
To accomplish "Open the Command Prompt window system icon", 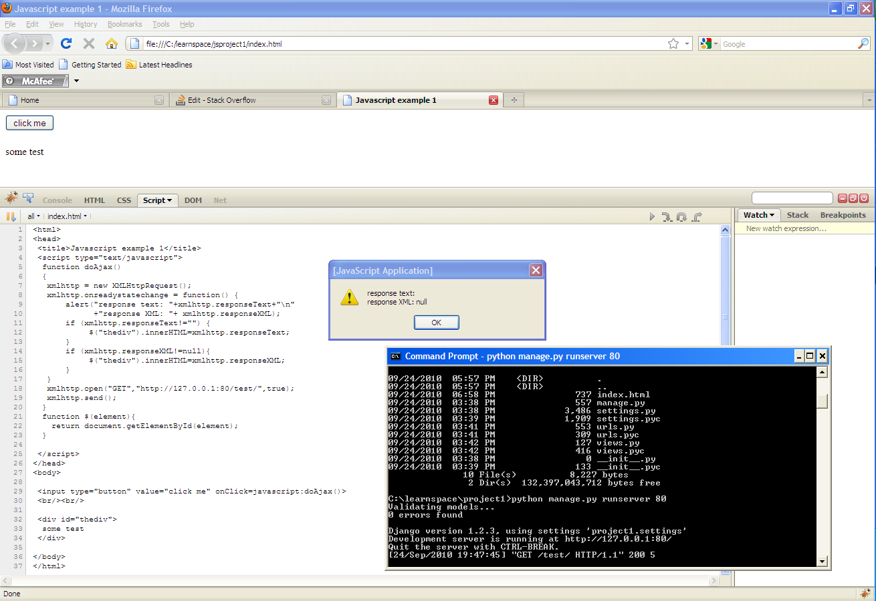I will coord(395,356).
